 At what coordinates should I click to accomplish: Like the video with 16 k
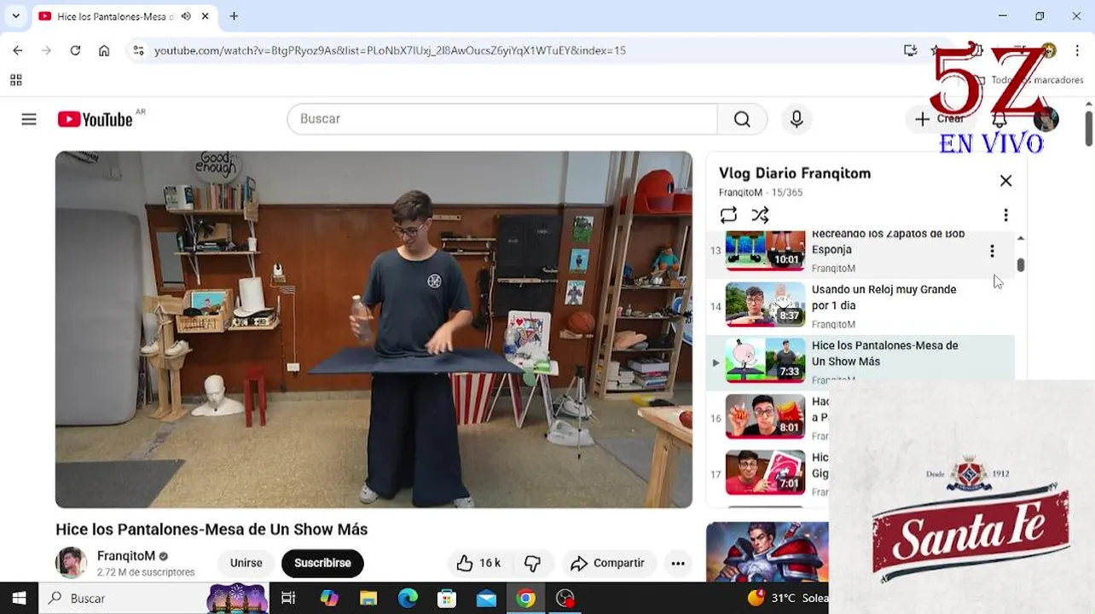pos(478,563)
